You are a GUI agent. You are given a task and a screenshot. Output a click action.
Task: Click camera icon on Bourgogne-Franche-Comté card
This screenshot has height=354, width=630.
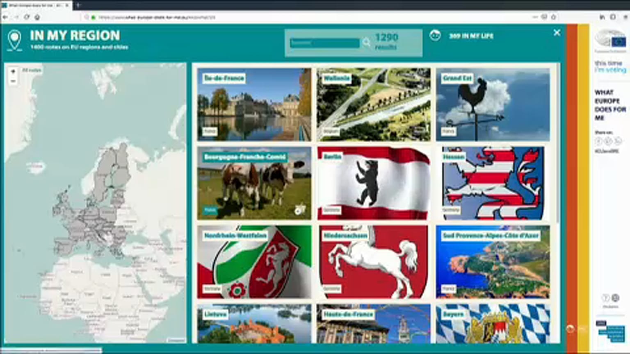click(x=300, y=210)
